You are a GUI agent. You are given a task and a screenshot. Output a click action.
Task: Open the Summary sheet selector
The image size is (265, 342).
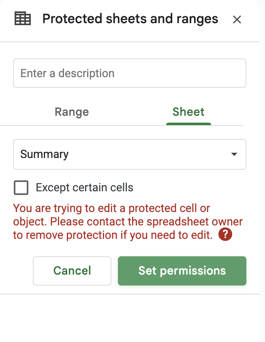130,154
